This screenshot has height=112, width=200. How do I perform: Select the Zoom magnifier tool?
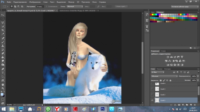point(3,88)
